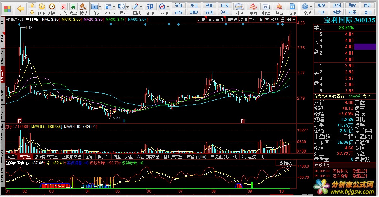Select the 多周期成交量 indicator tab
The image size is (379, 197).
pyautogui.click(x=47, y=157)
